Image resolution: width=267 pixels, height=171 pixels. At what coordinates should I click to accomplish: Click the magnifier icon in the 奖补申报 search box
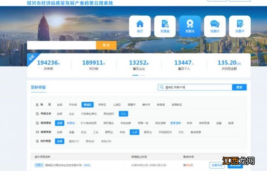point(162,88)
